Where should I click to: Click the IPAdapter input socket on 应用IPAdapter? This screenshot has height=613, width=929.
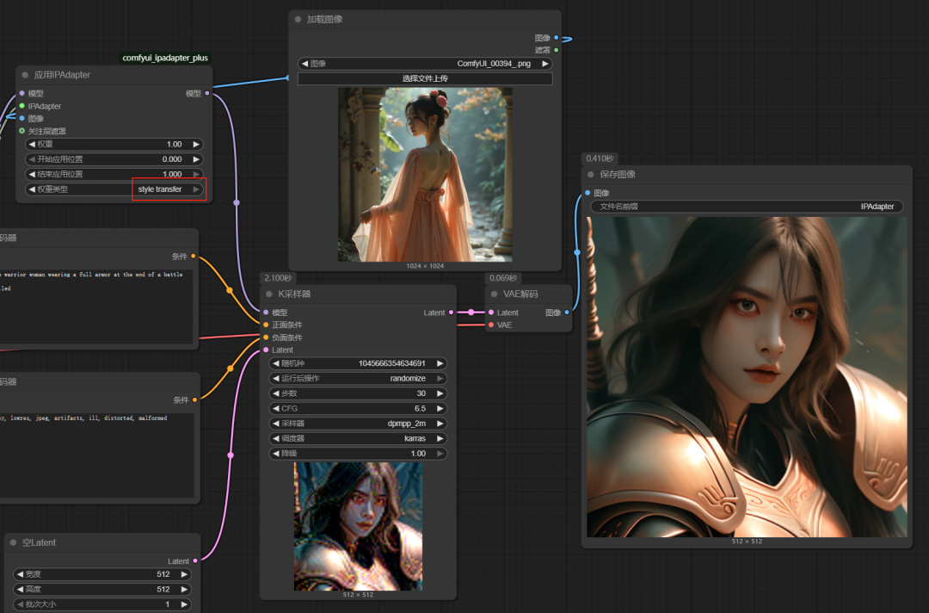coord(22,106)
